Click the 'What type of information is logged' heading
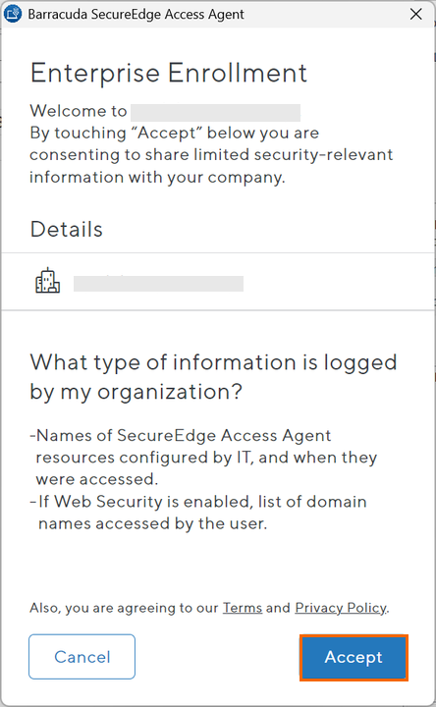This screenshot has width=436, height=707. pyautogui.click(x=213, y=377)
